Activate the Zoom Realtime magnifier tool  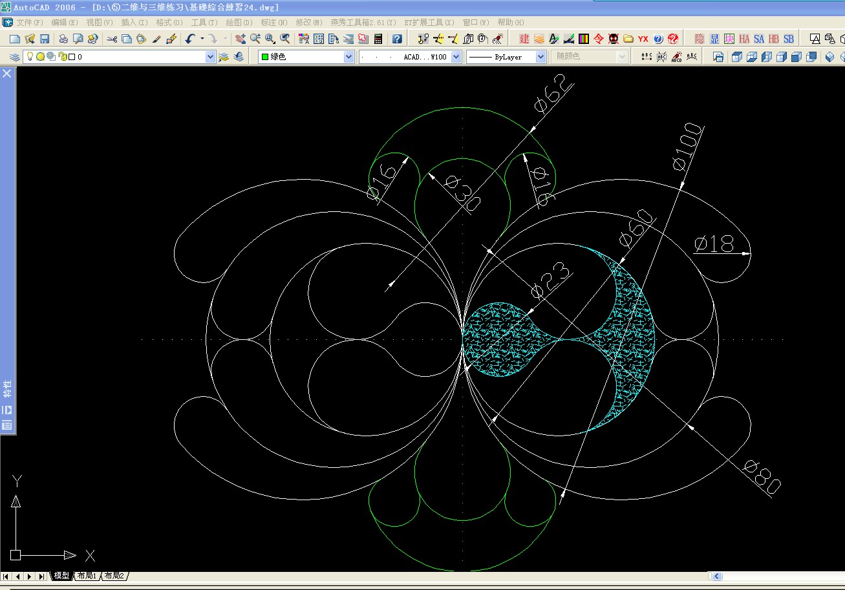pyautogui.click(x=255, y=39)
